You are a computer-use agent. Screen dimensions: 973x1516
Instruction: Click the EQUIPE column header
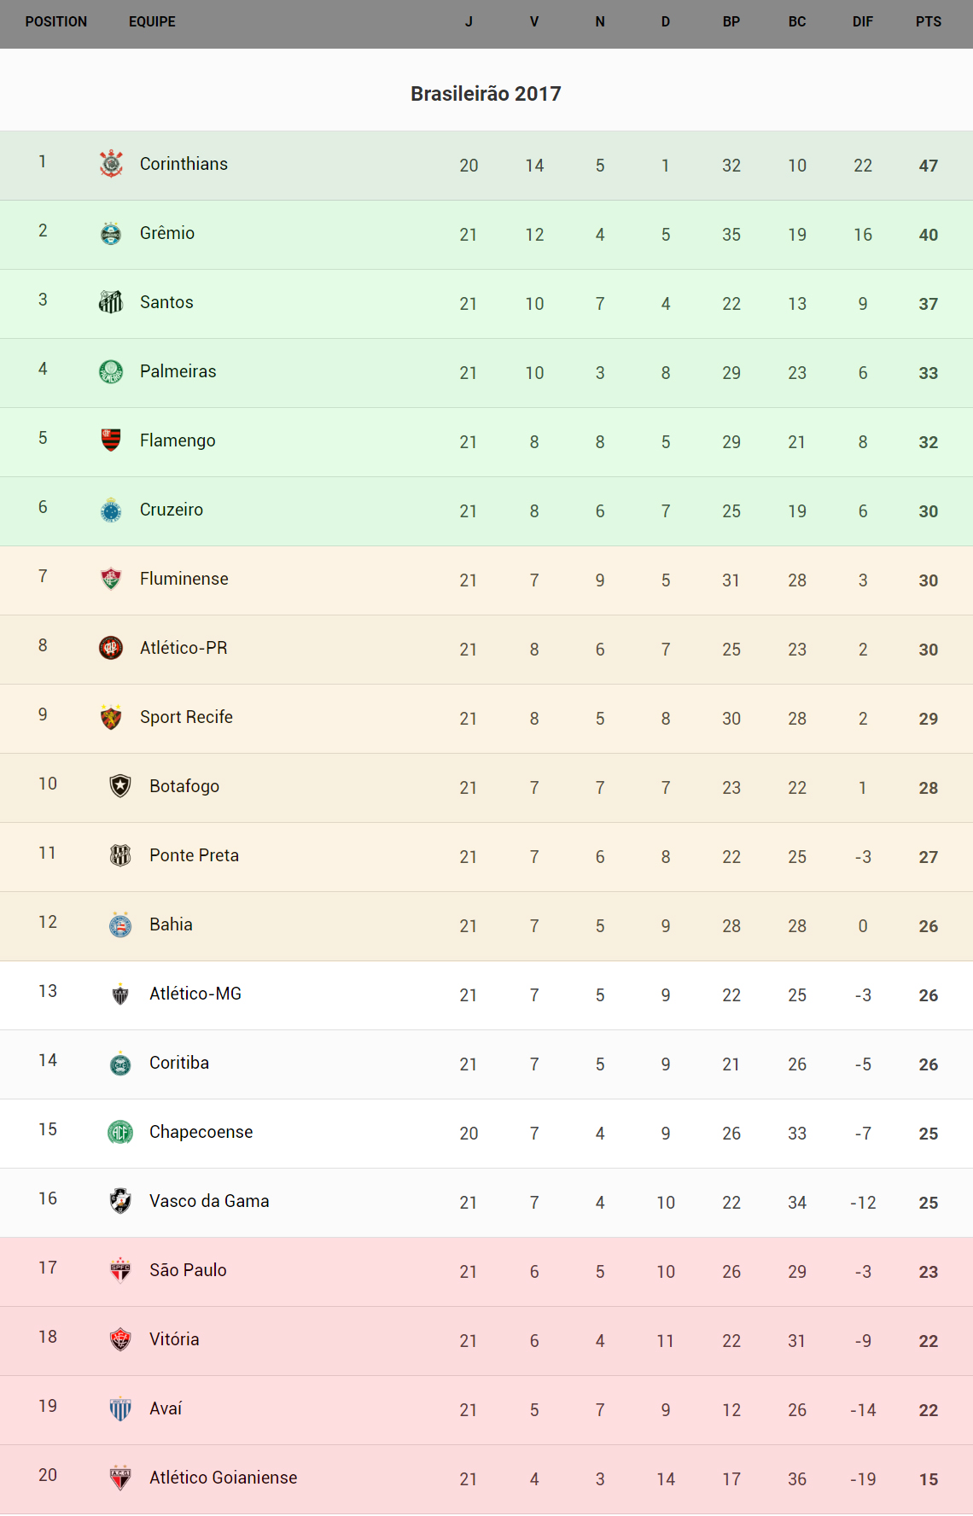pyautogui.click(x=152, y=22)
